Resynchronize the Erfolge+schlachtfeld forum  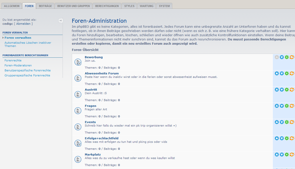[292, 138]
